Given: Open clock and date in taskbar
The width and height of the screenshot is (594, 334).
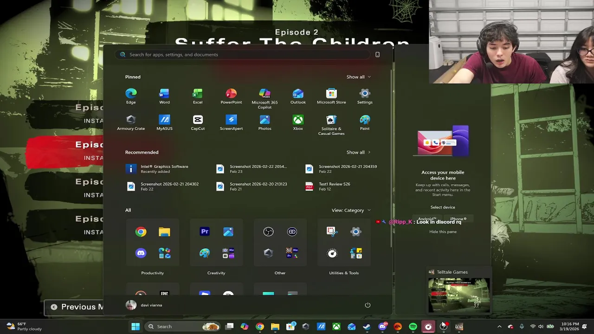Looking at the screenshot, I should [x=569, y=327].
